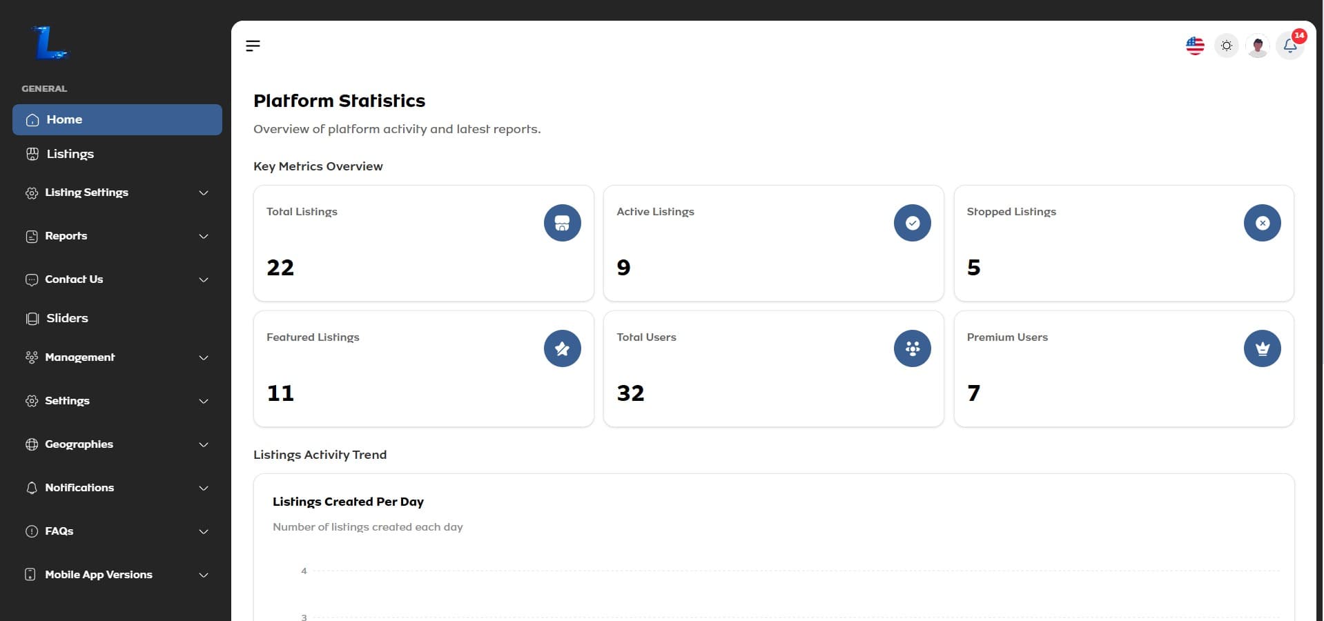Viewport: 1324px width, 621px height.
Task: Click the Sliders icon in sidebar
Action: click(32, 319)
